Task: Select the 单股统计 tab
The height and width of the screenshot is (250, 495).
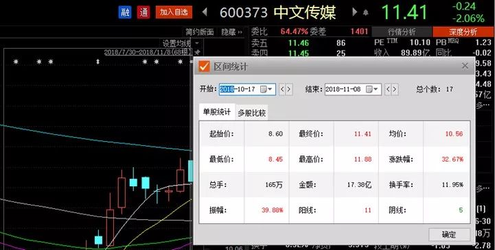Action: (x=216, y=112)
